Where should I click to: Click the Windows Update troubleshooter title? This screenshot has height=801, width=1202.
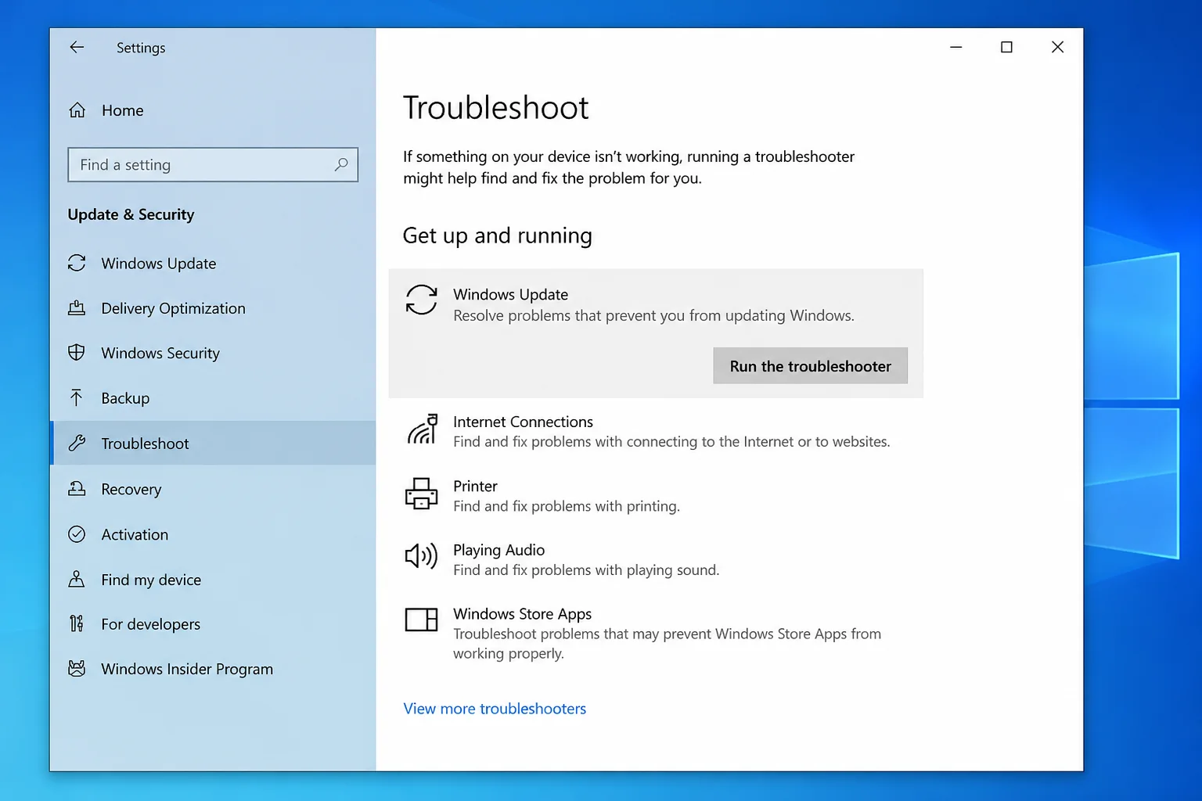point(510,294)
